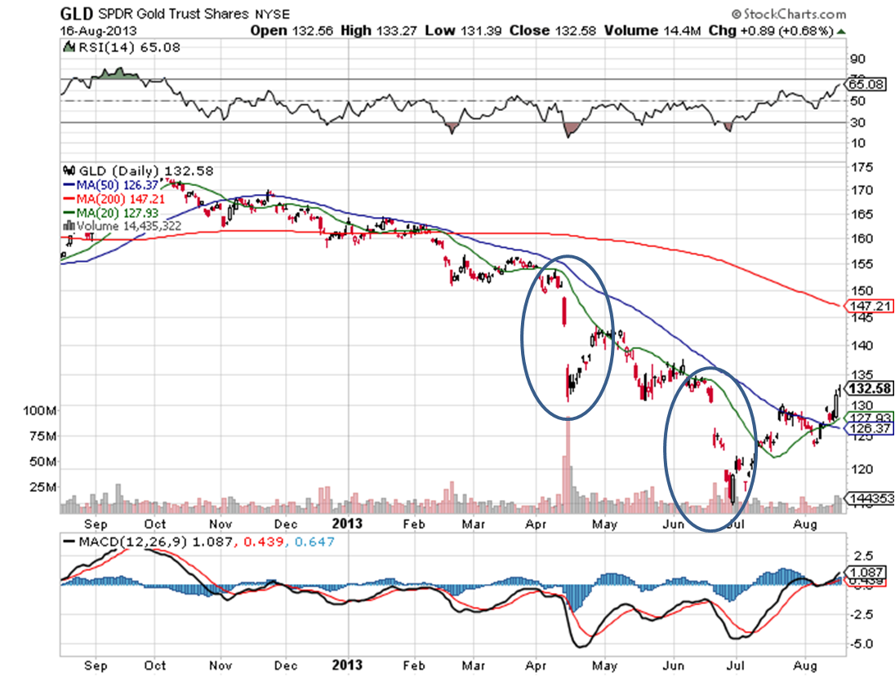Click the Dec label under the volume bars
Image resolution: width=895 pixels, height=677 pixels.
(x=285, y=524)
